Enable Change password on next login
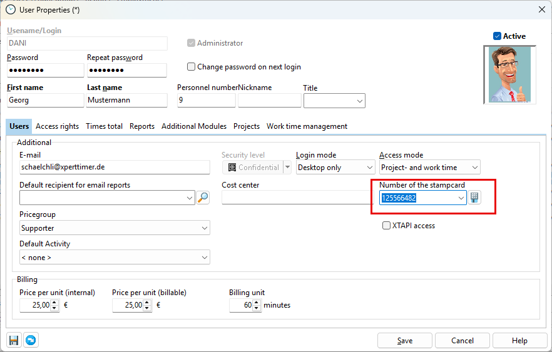 pyautogui.click(x=192, y=67)
